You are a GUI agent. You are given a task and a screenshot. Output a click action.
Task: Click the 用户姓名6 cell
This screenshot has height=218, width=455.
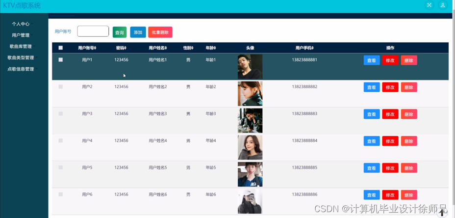point(158,194)
